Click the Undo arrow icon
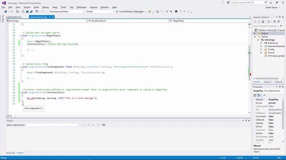286x160 pixels. (37, 12)
